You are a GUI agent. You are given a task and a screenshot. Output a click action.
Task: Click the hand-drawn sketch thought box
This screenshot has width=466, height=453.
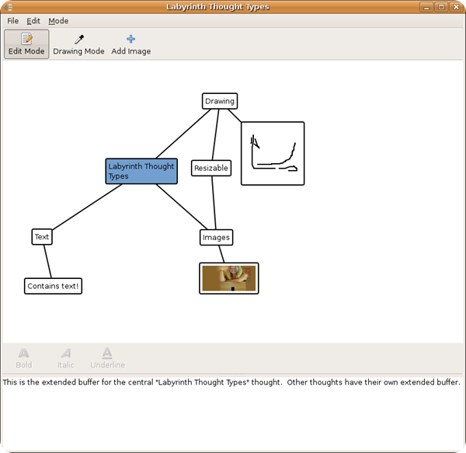coord(273,153)
